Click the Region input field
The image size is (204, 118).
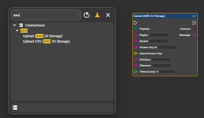[x=159, y=35]
